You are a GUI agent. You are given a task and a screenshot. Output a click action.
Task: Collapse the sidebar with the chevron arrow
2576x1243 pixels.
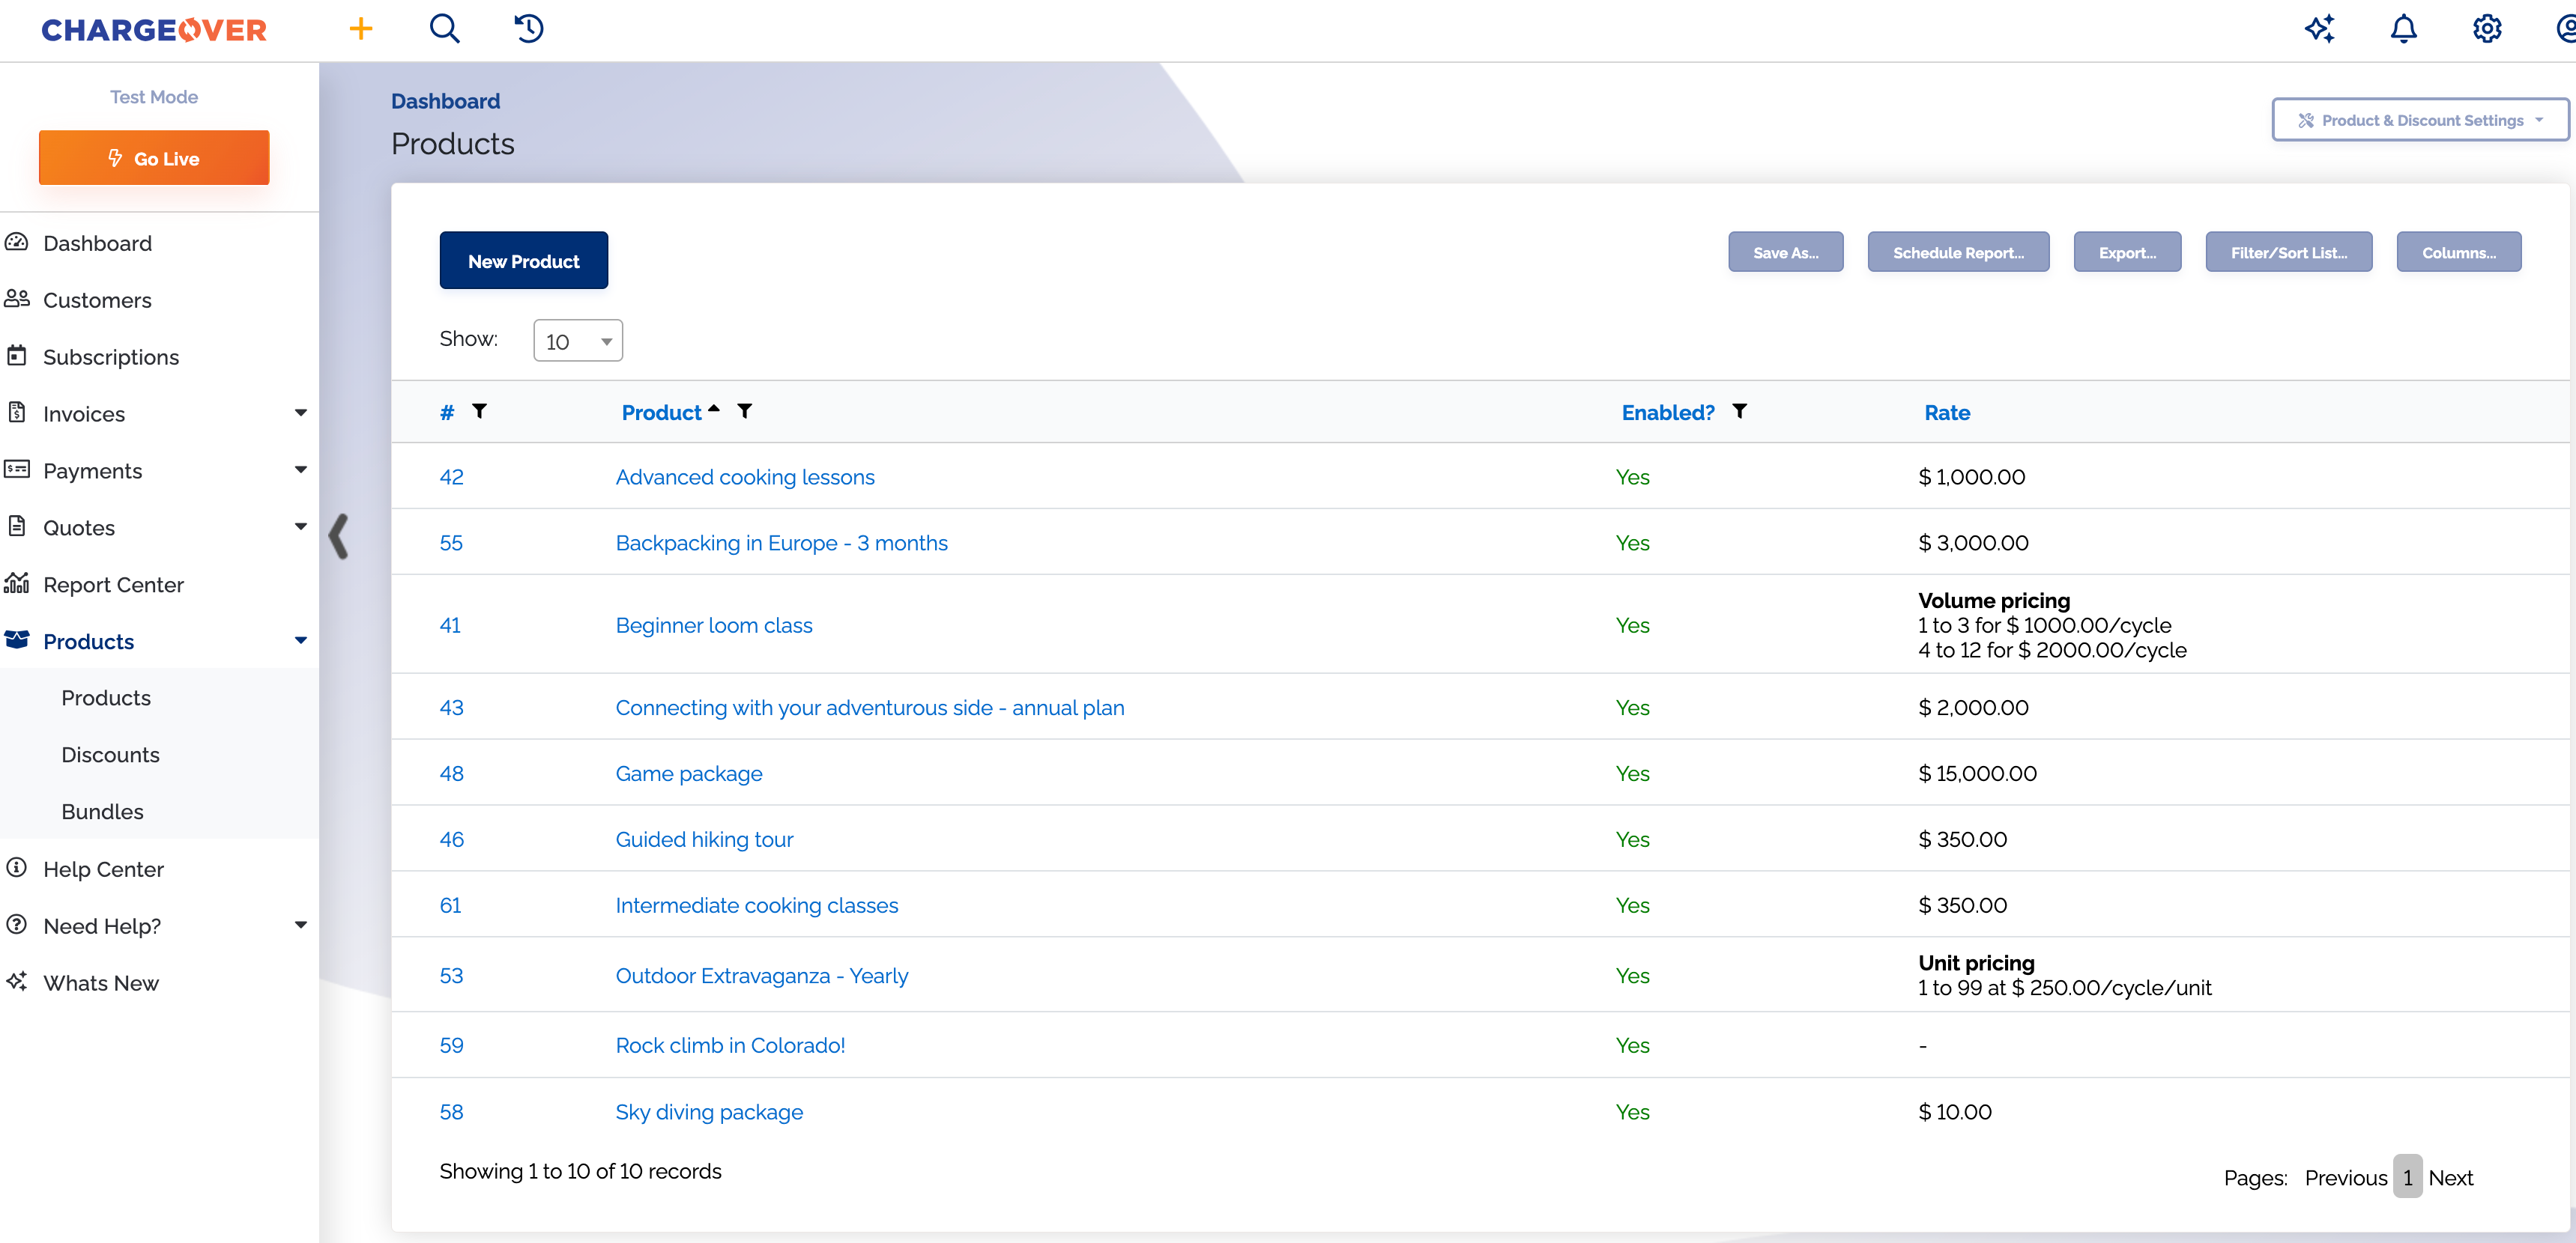[x=339, y=537]
